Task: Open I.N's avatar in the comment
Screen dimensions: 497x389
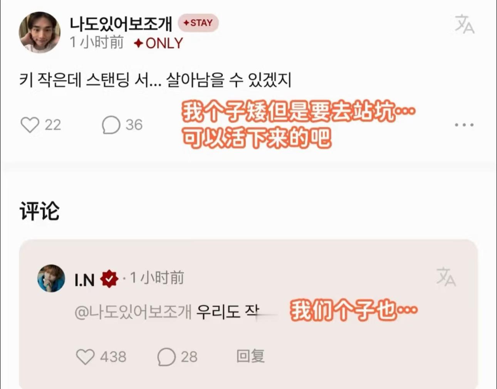Action: tap(51, 278)
